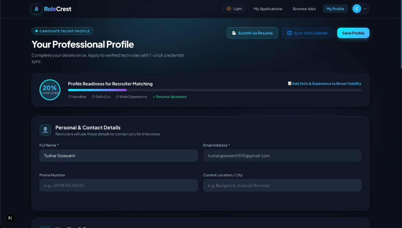Click the Work Experience checklist circle
The height and width of the screenshot is (228, 402).
click(x=117, y=97)
